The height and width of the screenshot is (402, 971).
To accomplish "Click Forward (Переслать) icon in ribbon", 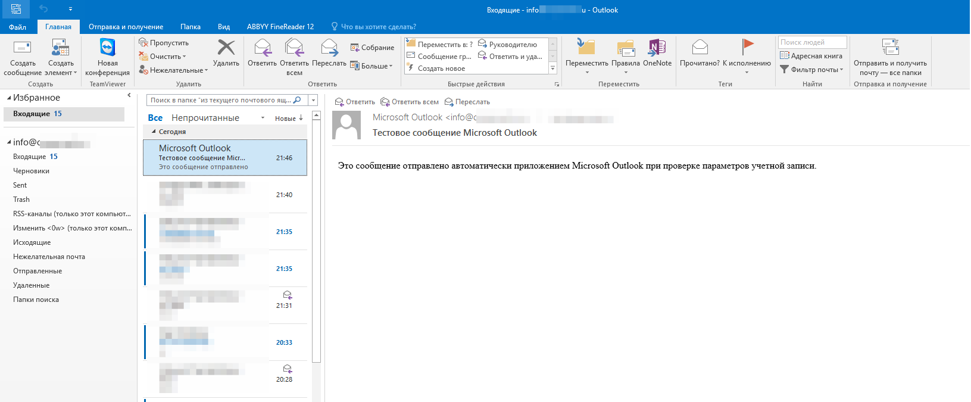I will coord(329,48).
